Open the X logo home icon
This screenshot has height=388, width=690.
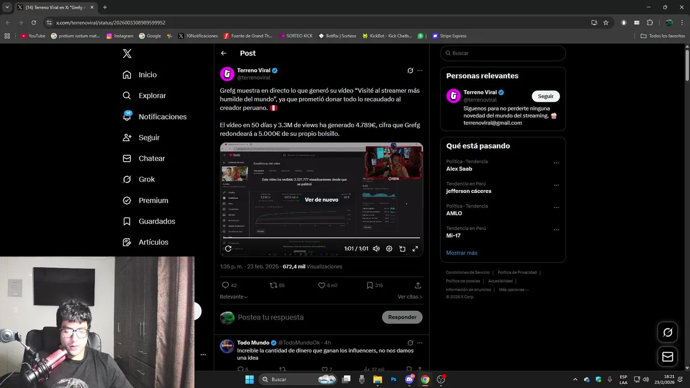127,53
